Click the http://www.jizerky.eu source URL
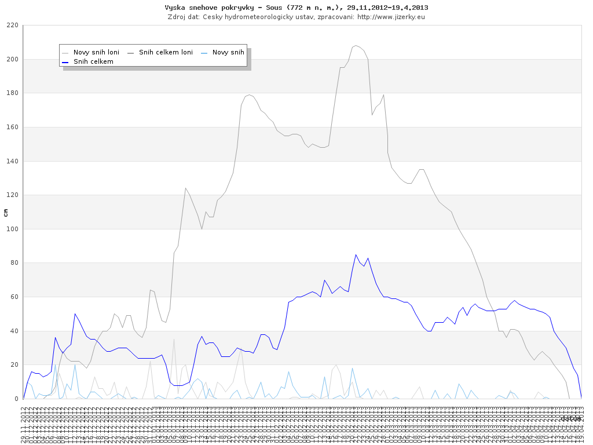Screen dimensions: 593x445 pyautogui.click(x=391, y=17)
